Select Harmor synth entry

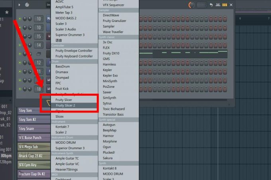[108, 136]
